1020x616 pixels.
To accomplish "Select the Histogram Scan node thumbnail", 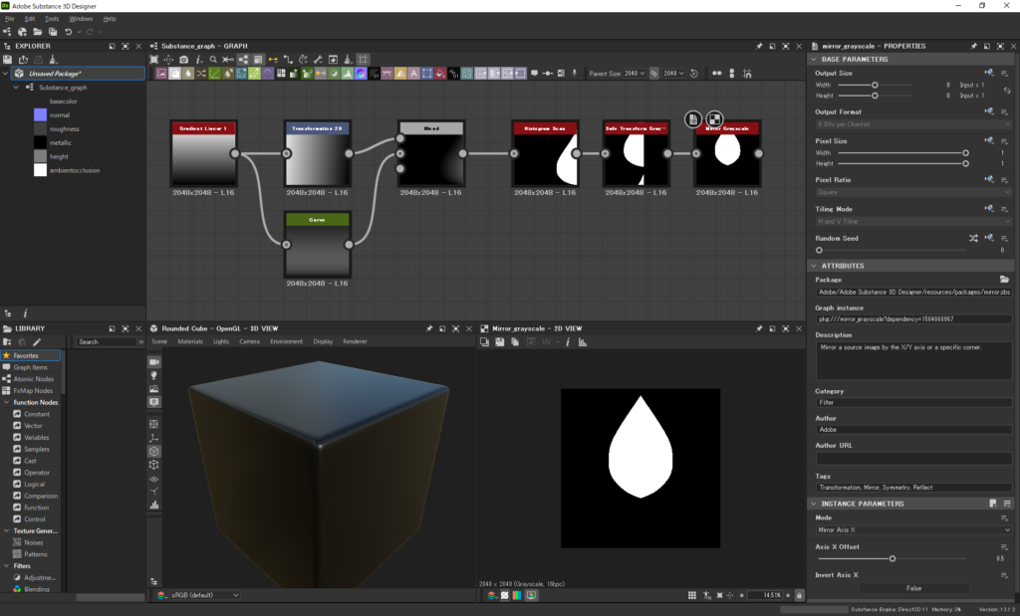I will click(545, 160).
